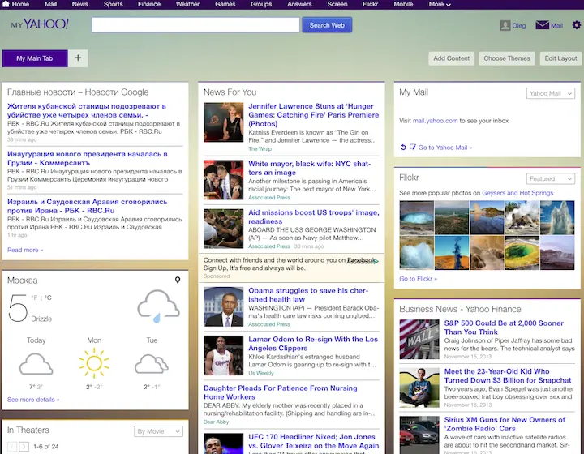
Task: Open Read more link in Google news
Action: [25, 250]
